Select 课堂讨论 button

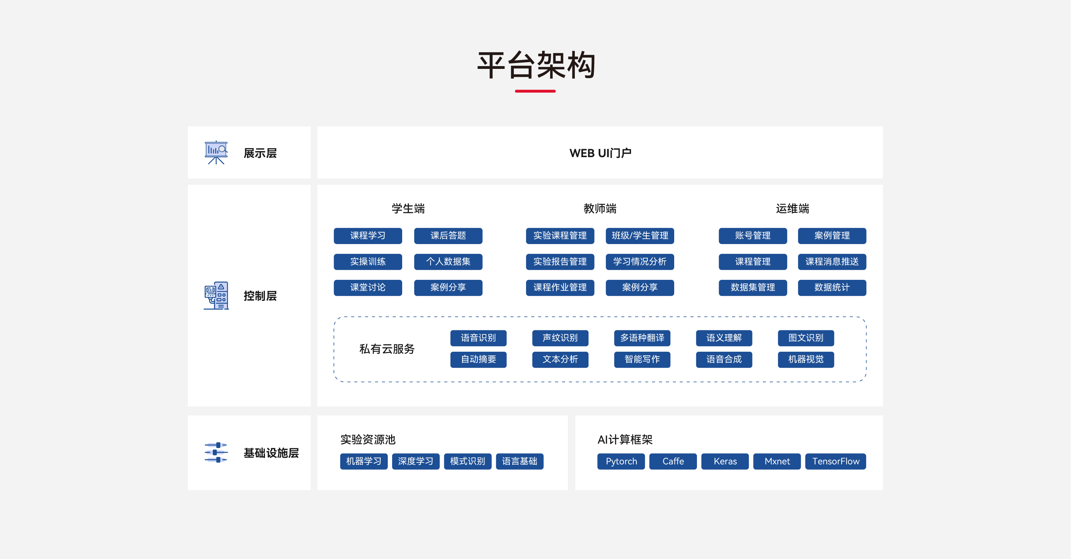368,288
